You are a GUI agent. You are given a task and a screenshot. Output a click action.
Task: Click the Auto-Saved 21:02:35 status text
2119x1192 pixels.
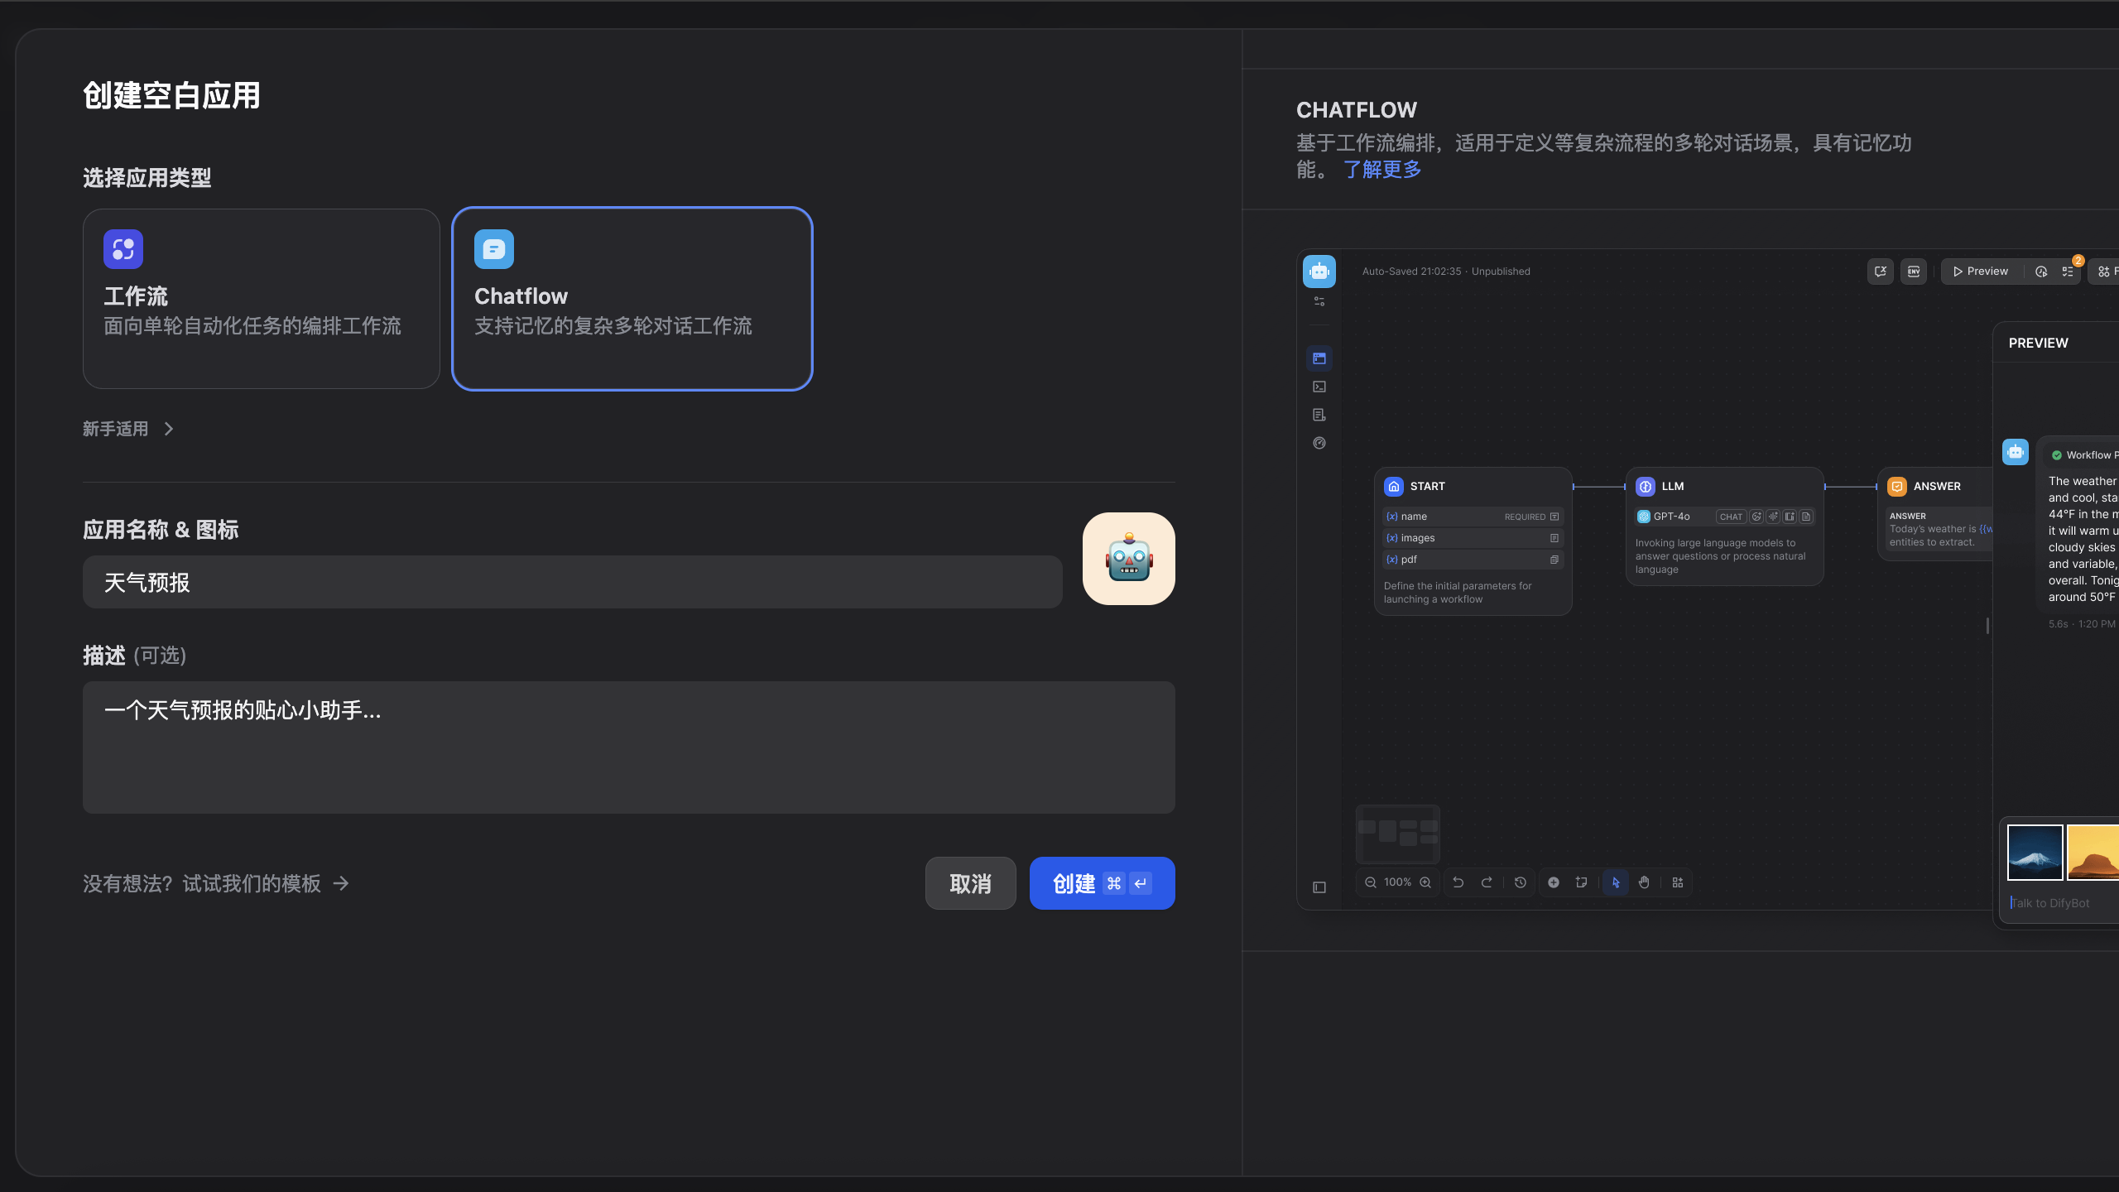1411,272
